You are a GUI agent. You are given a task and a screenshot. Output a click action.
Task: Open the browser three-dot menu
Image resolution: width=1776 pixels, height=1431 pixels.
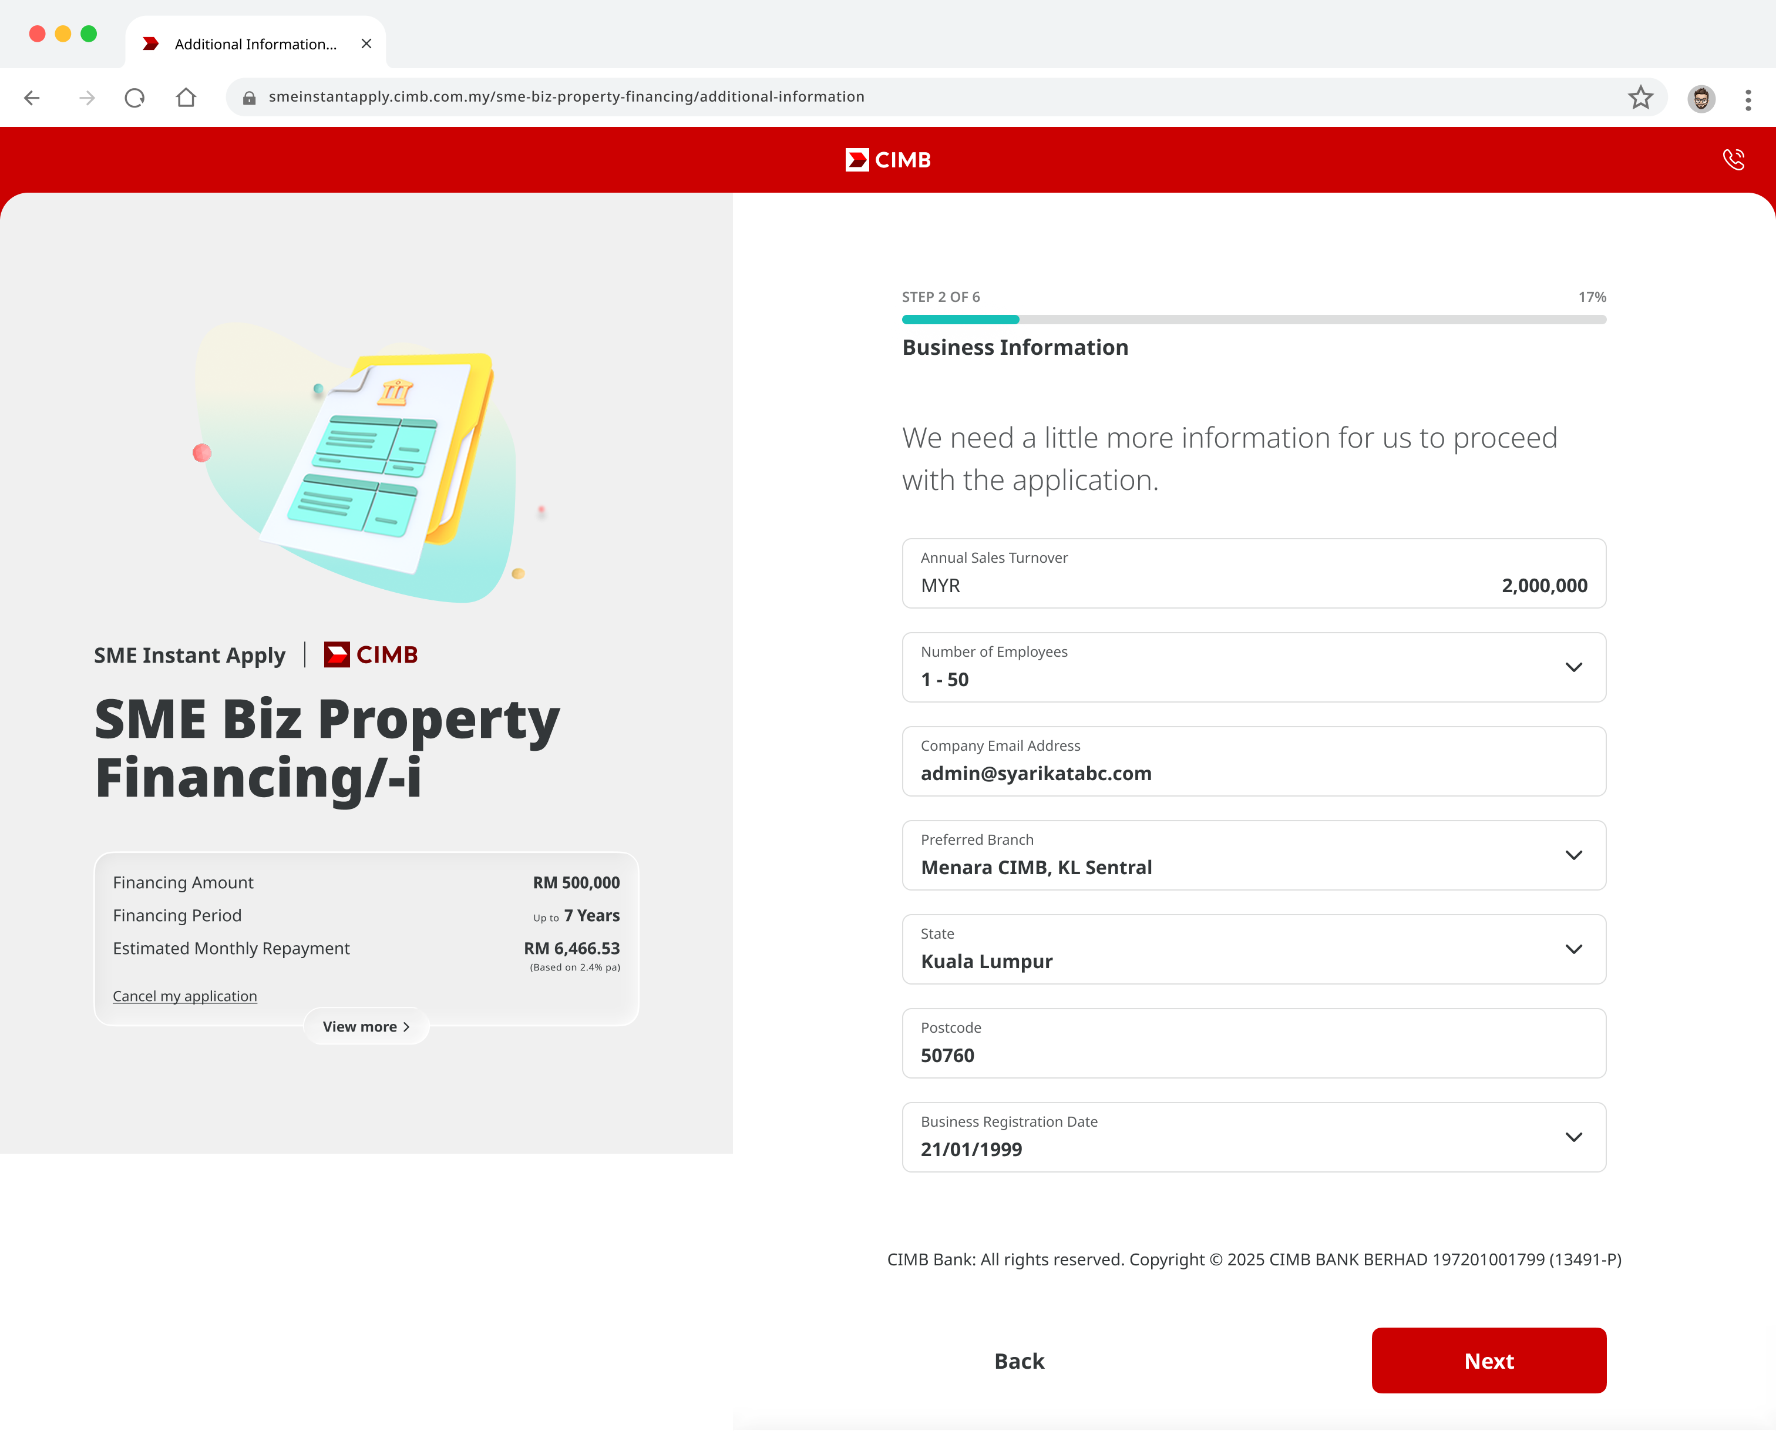1748,99
